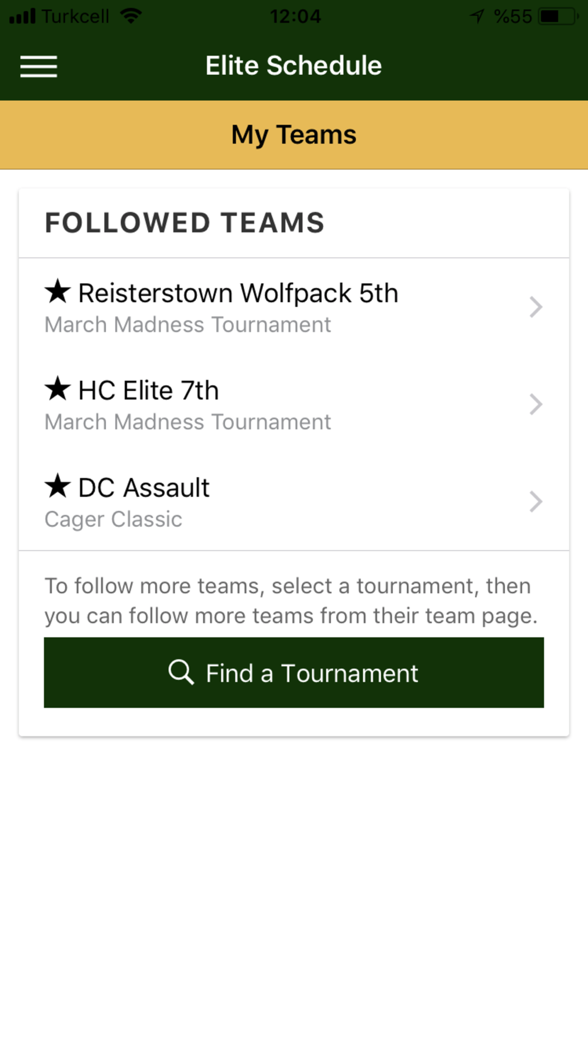Open the DC Assault team name

[x=143, y=488]
